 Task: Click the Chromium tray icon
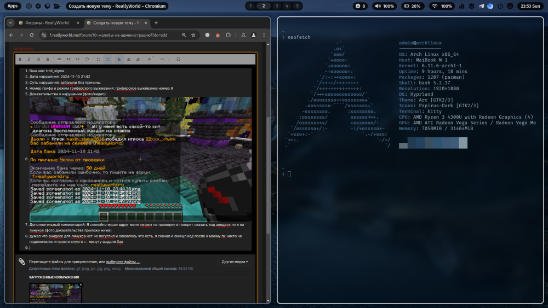[x=490, y=6]
